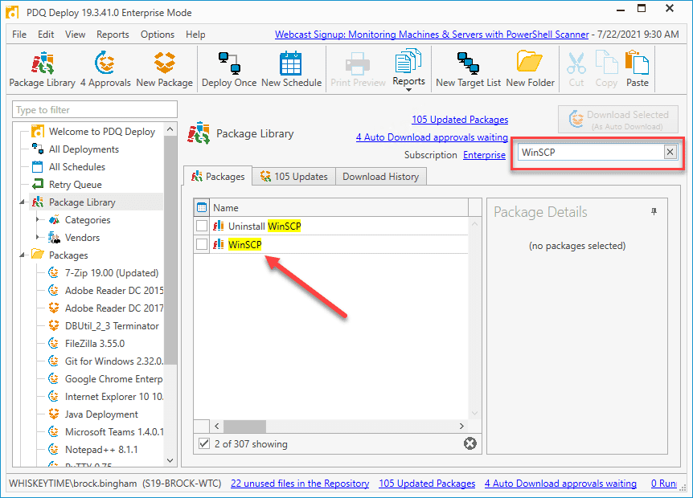Open '22 unused files in the Repository' link
The width and height of the screenshot is (693, 498).
pos(300,484)
